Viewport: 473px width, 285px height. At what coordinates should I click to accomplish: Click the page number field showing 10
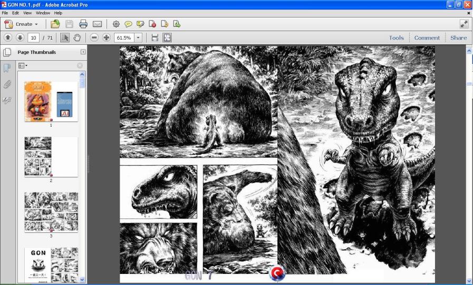click(x=33, y=38)
